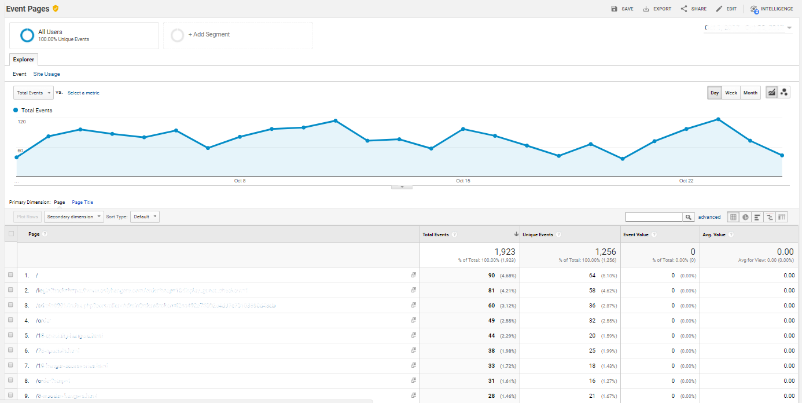Switch table to performance bar view
The height and width of the screenshot is (403, 802).
(x=757, y=217)
